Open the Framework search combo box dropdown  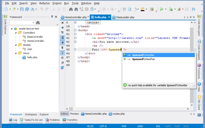click(x=33, y=23)
